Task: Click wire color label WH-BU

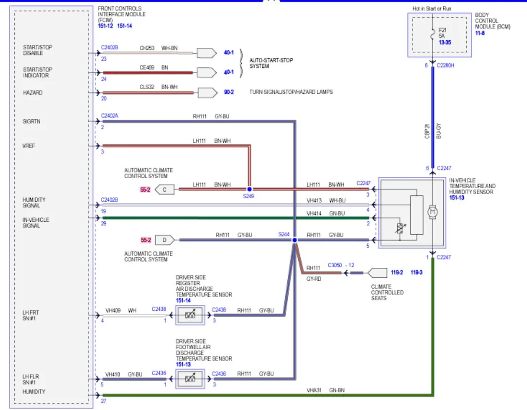Action: (337, 201)
